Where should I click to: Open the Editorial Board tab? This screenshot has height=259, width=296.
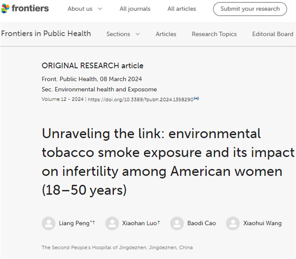coord(273,34)
